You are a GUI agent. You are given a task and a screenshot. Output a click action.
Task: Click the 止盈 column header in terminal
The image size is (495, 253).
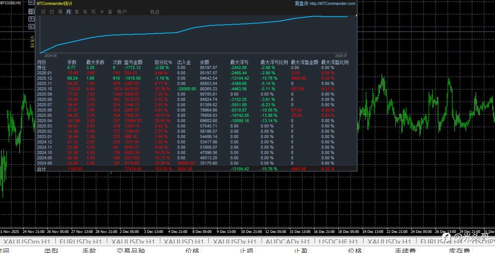click(300, 250)
